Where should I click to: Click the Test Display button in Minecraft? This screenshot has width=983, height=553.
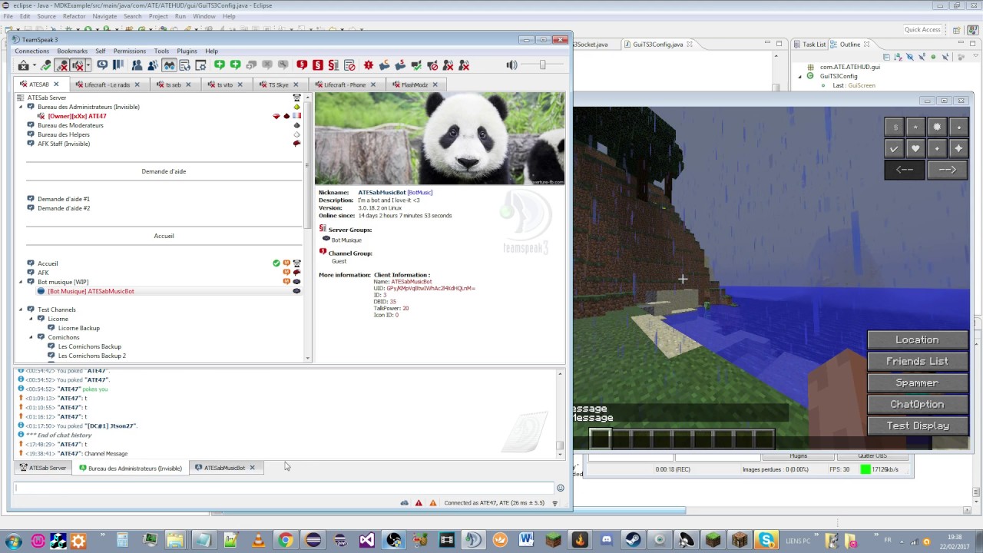point(917,426)
